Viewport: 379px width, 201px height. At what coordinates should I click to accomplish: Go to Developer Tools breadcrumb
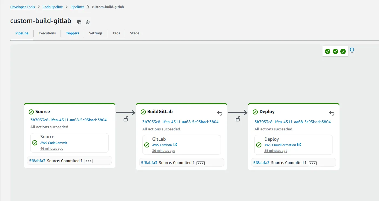point(23,7)
